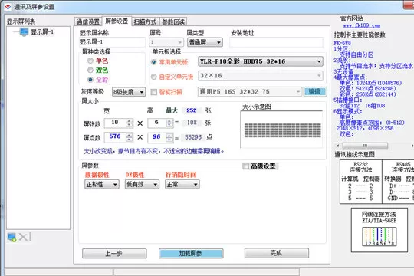Switch to the 屏参设置 tab

(117, 21)
